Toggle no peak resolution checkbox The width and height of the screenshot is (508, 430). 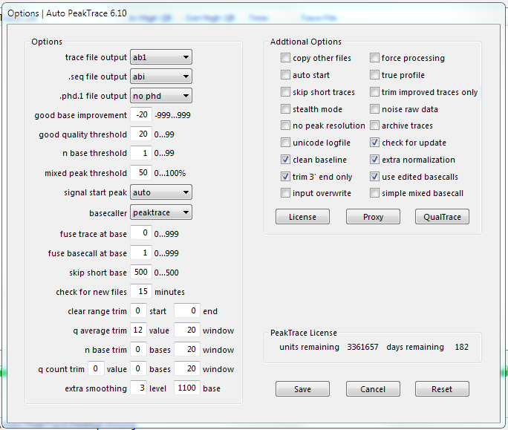285,126
